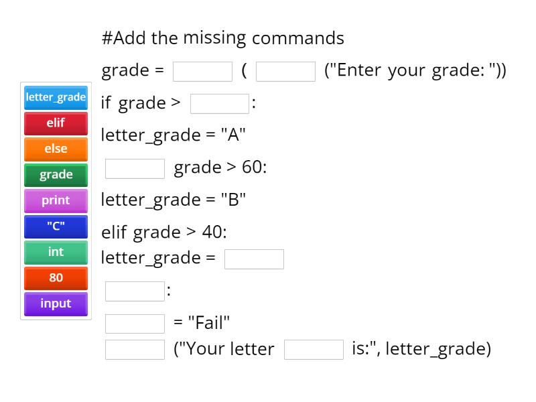Viewport: 536px width, 402px height.
Task: Select the blank before '= "Fail"'
Action: click(x=135, y=324)
